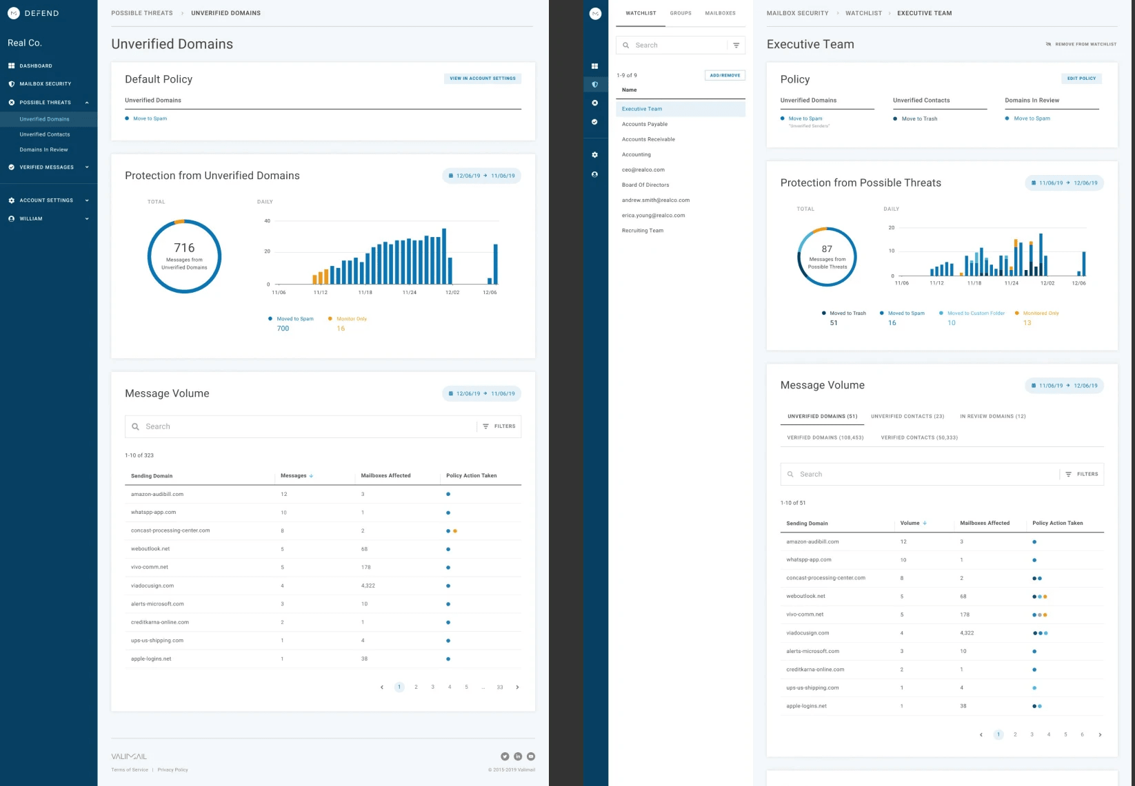The image size is (1135, 786).
Task: Switch to the Groups tab
Action: coord(681,13)
